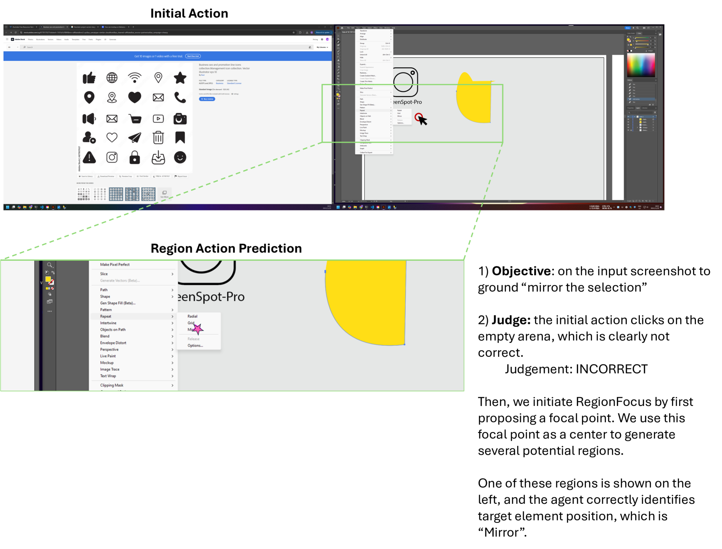Click the Illustrator home icon

point(343,28)
